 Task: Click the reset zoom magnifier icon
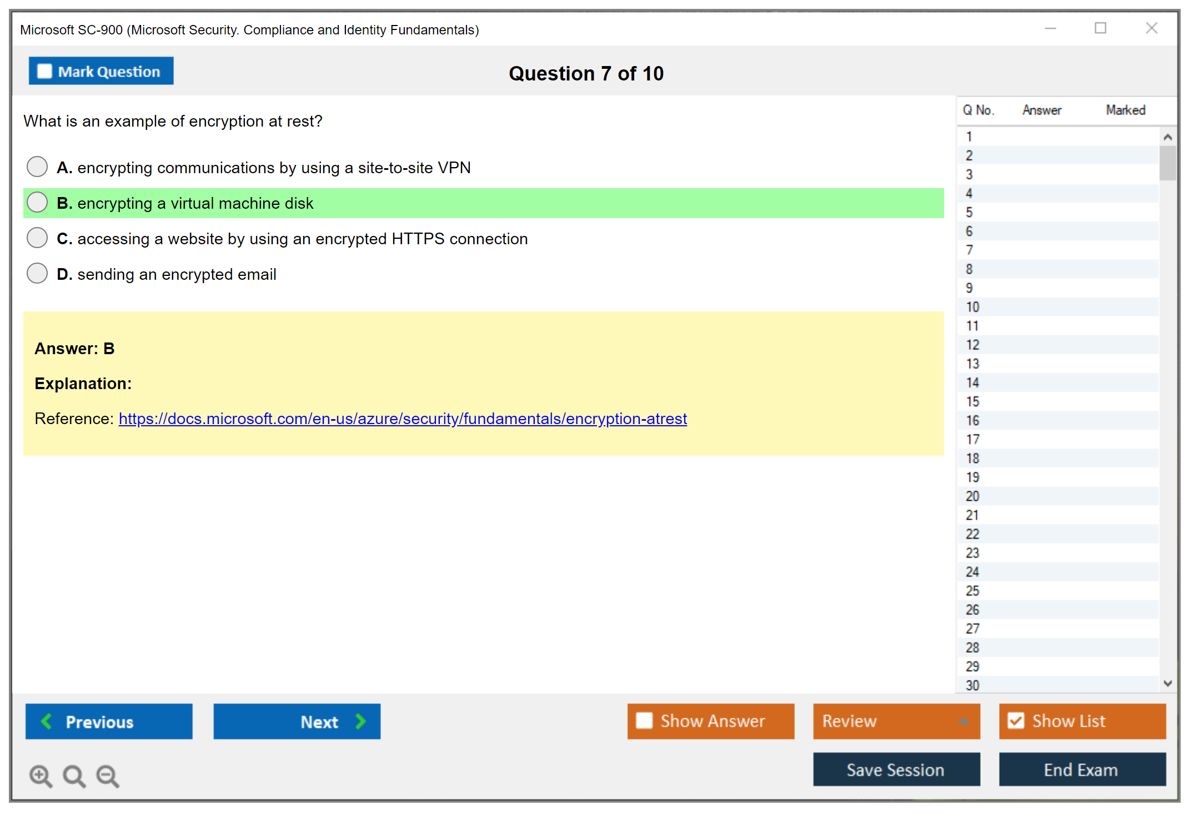(73, 775)
